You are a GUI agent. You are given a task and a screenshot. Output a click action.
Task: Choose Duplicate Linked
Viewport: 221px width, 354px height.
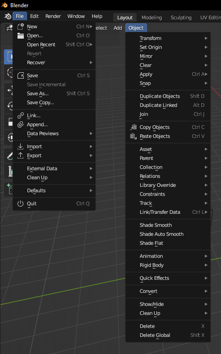[x=168, y=105]
